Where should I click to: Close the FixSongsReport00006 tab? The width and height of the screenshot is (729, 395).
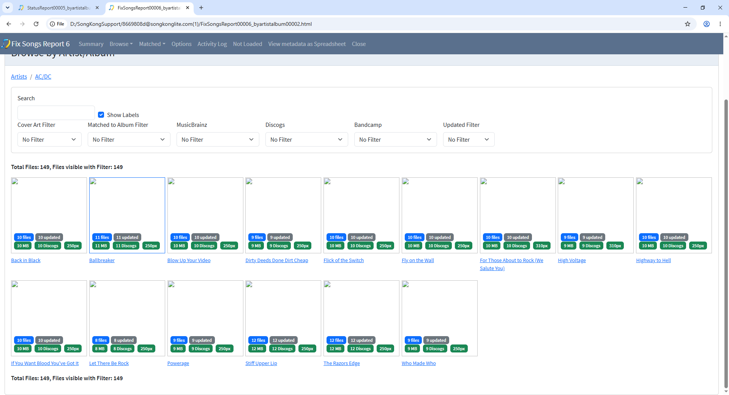pos(188,8)
